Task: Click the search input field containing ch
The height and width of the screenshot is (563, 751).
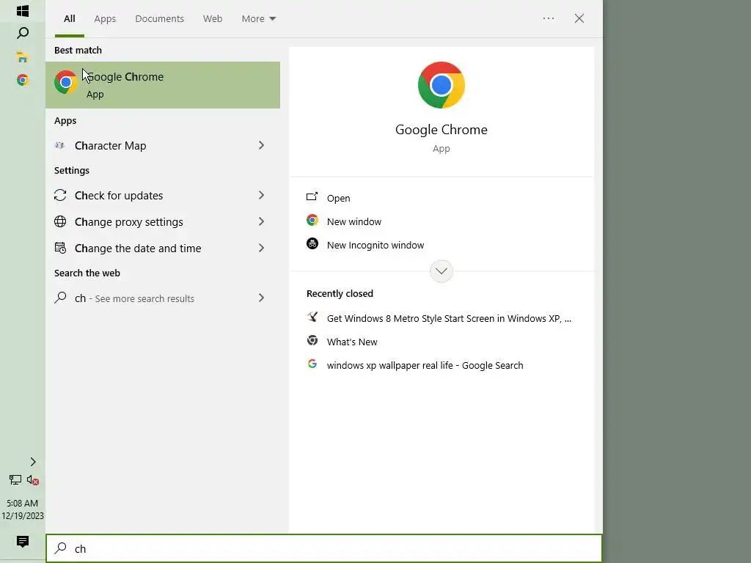Action: point(323,548)
